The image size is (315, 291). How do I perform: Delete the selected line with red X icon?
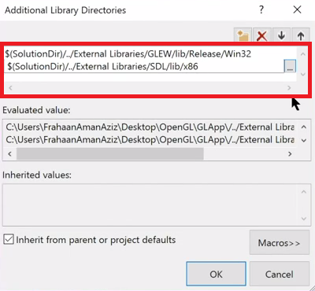tap(261, 35)
